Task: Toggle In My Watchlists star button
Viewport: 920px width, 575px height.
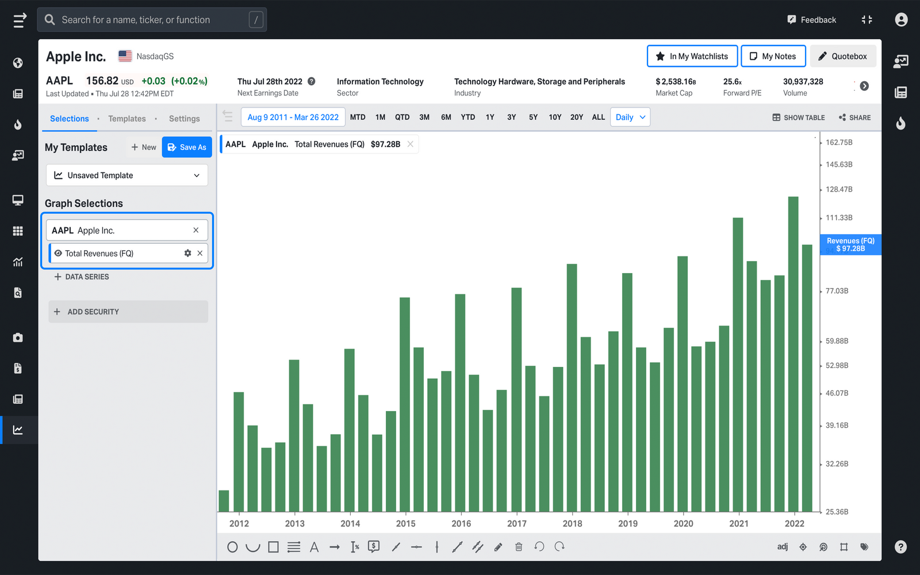Action: [692, 56]
